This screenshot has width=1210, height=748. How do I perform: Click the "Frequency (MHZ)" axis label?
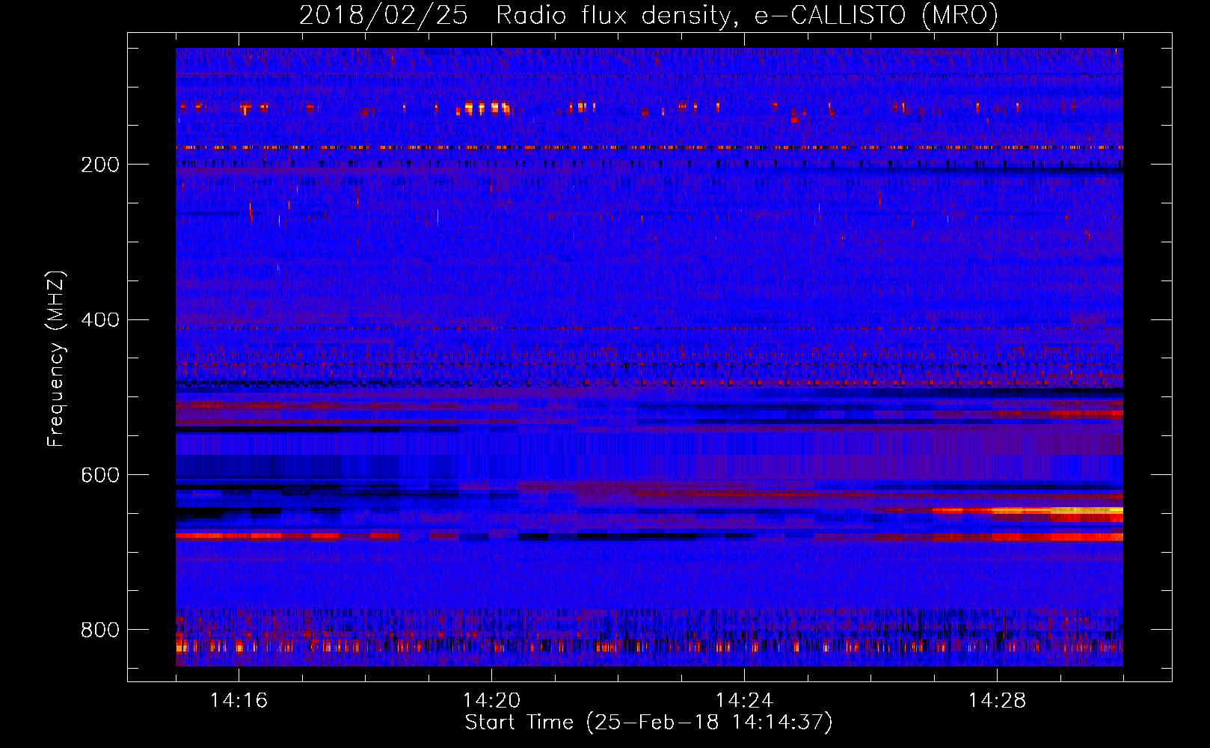56,358
